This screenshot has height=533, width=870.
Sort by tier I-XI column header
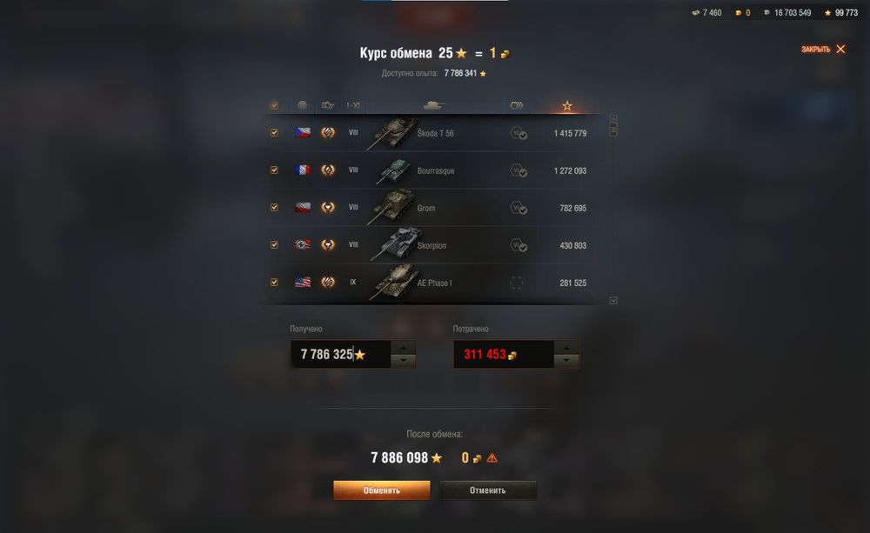[x=353, y=105]
